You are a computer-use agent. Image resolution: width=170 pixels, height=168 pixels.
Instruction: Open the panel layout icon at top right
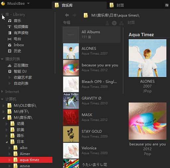coord(167,5)
